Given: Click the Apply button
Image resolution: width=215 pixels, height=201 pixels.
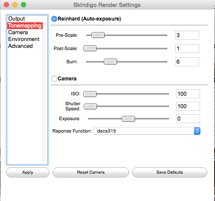Looking at the screenshot, I should [28, 172].
